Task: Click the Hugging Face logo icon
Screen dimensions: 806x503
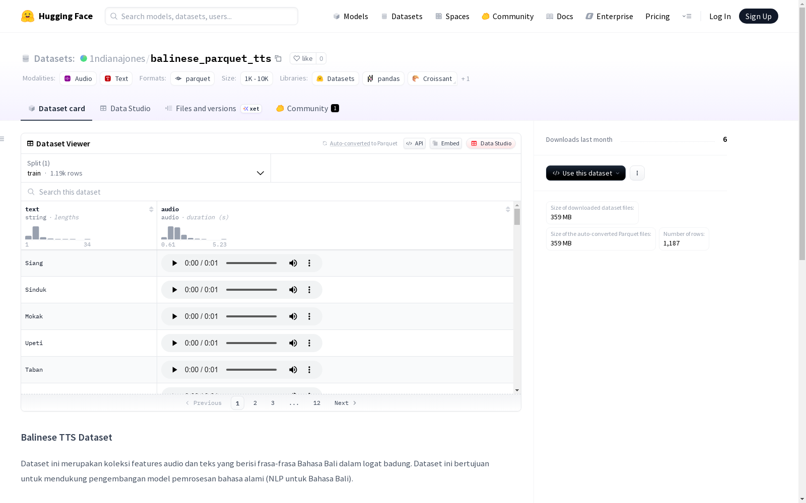Action: pos(28,16)
